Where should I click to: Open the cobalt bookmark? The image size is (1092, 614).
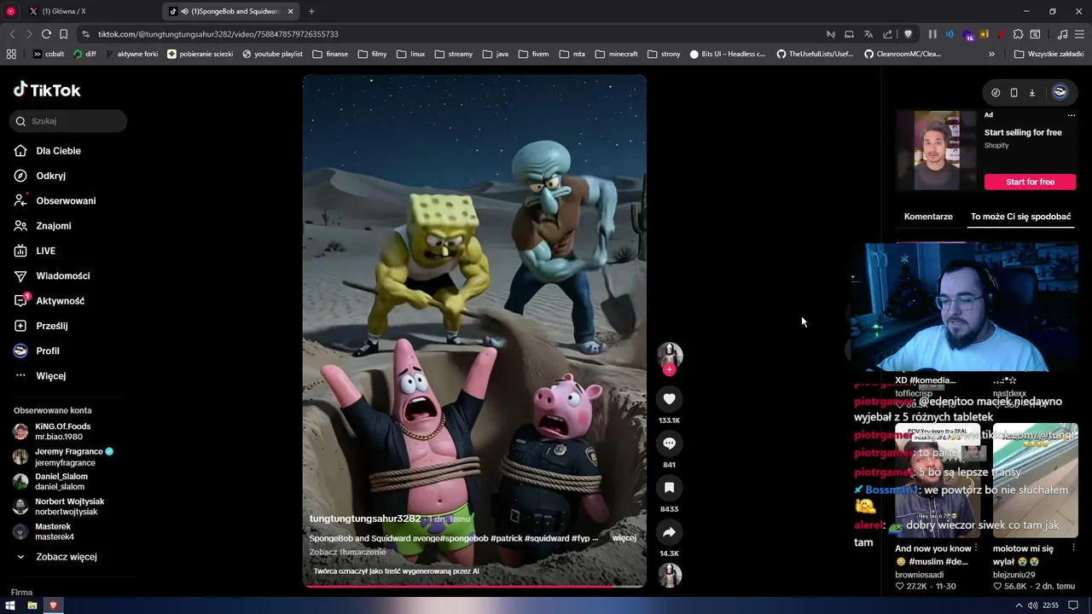click(x=49, y=54)
